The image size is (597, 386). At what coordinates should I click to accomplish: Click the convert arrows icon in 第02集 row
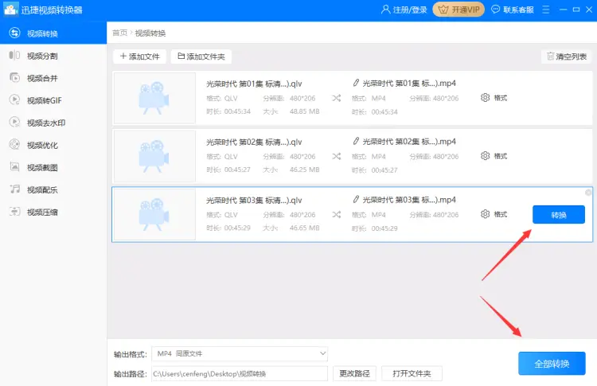coord(336,157)
